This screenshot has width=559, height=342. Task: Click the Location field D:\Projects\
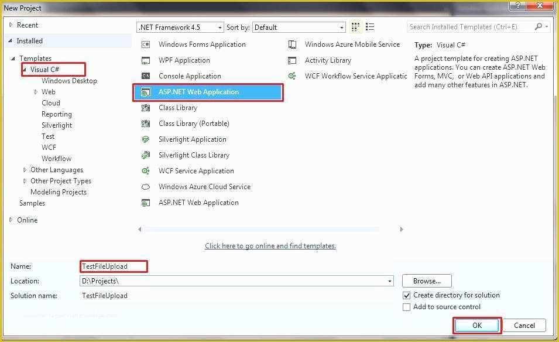(236, 281)
